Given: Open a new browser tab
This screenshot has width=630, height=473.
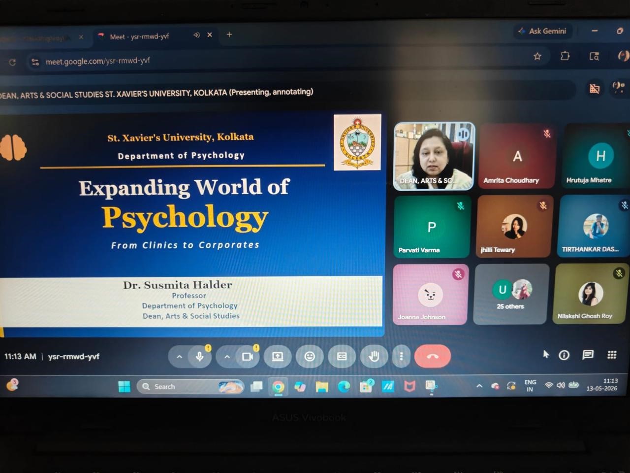Looking at the screenshot, I should coord(229,34).
